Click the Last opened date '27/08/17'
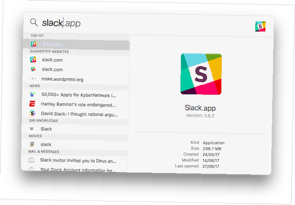The image size is (295, 205). (x=211, y=166)
